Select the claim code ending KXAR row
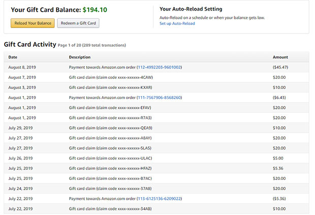Viewport: 315px width, 215px height. pos(156,87)
